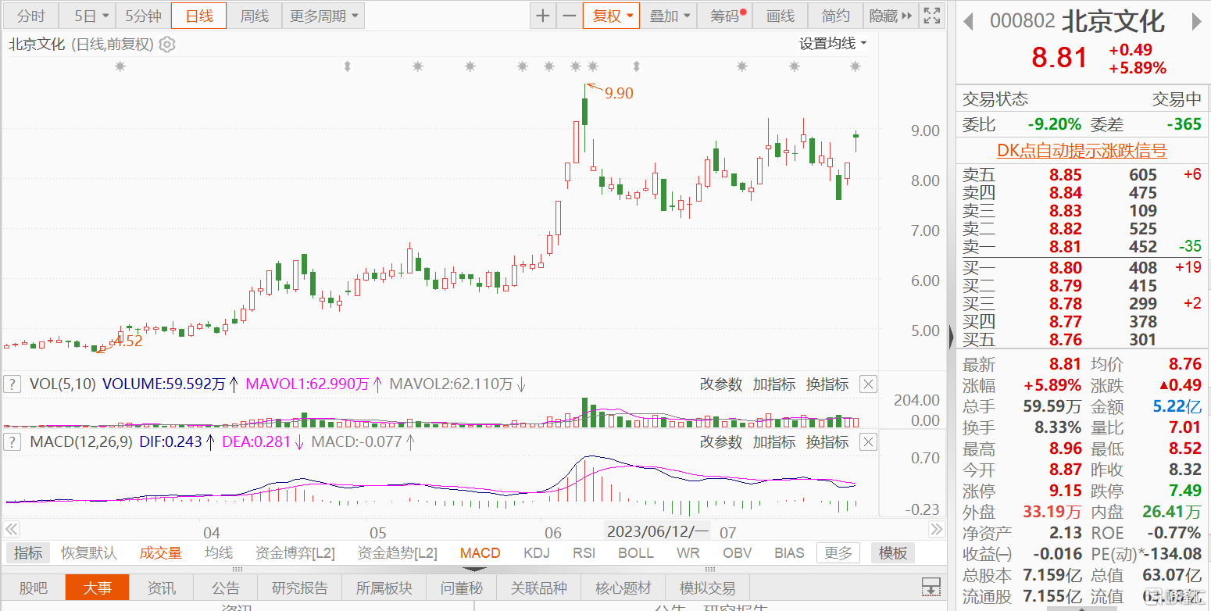Close the VOL indicator panel
Screen dimensions: 1211x611
coord(868,384)
